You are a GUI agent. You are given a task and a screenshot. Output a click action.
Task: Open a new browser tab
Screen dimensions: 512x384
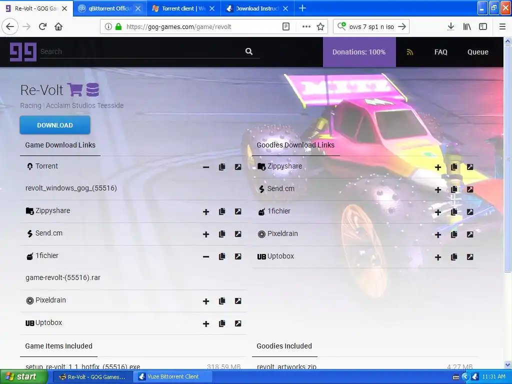click(x=302, y=8)
